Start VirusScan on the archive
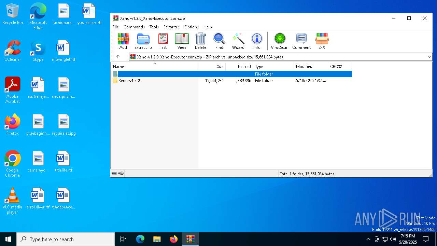This screenshot has width=437, height=246. pos(280,41)
